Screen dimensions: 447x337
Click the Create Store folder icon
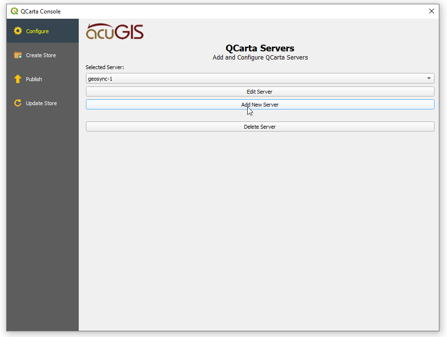(18, 55)
